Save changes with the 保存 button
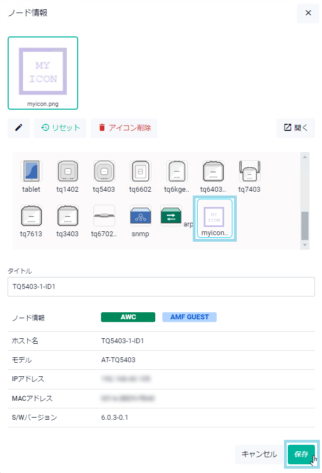The width and height of the screenshot is (322, 473). pos(301,455)
